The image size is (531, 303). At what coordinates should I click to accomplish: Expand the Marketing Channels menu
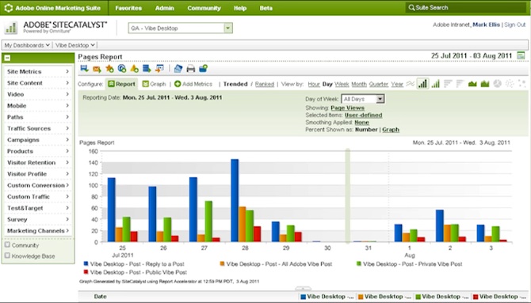click(x=38, y=231)
